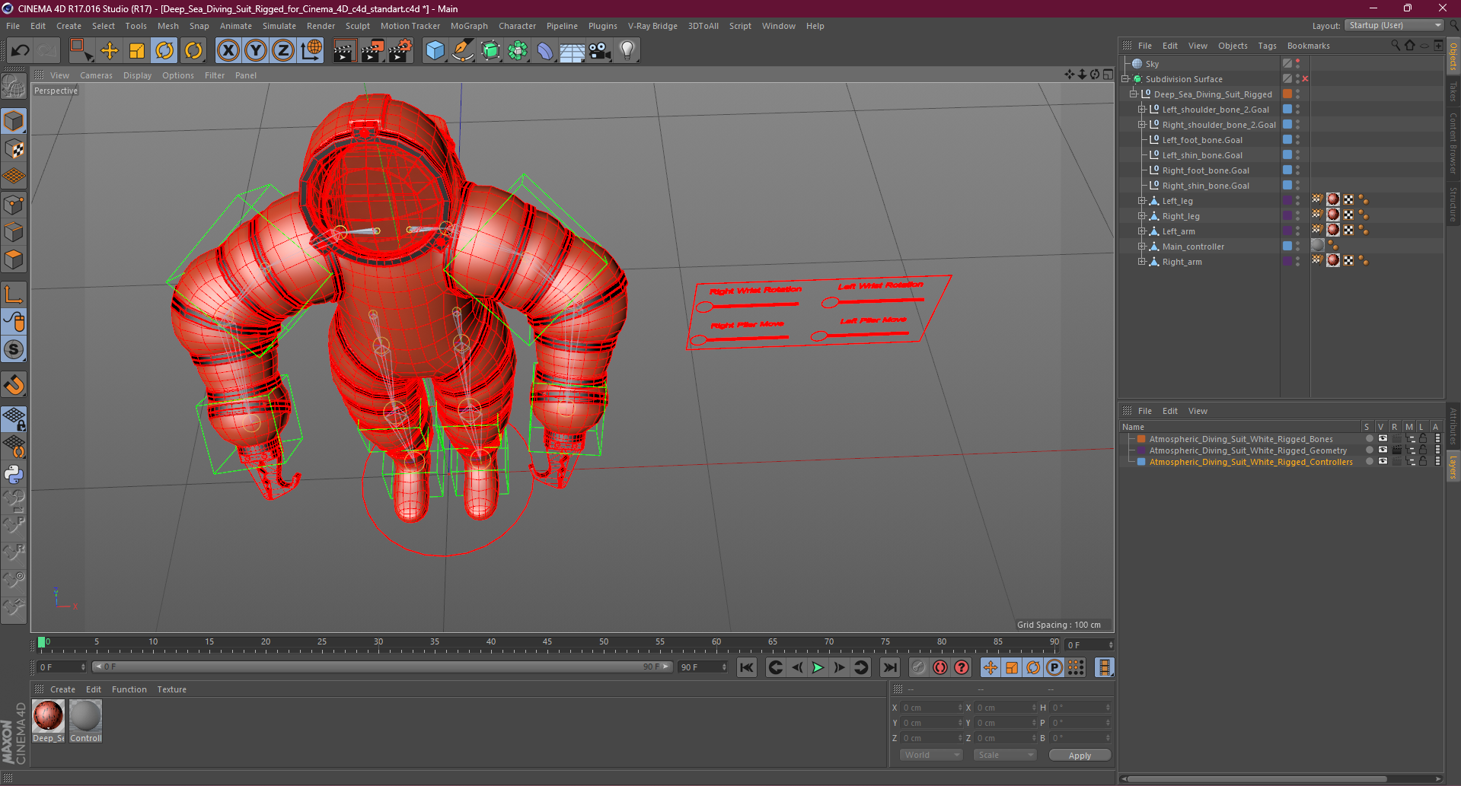Toggle visibility of Rigged_Geometry layer

pyautogui.click(x=1383, y=450)
